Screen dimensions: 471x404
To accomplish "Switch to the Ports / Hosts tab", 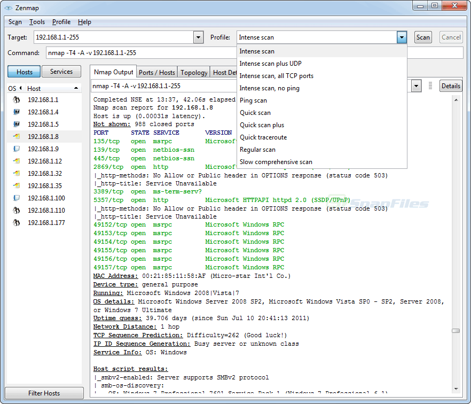I will pos(157,73).
